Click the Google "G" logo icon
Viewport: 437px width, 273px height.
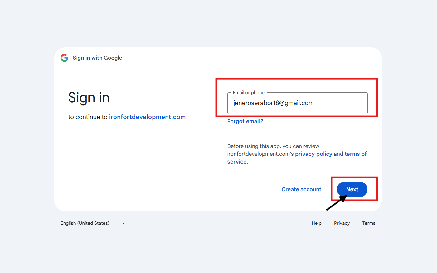64,58
